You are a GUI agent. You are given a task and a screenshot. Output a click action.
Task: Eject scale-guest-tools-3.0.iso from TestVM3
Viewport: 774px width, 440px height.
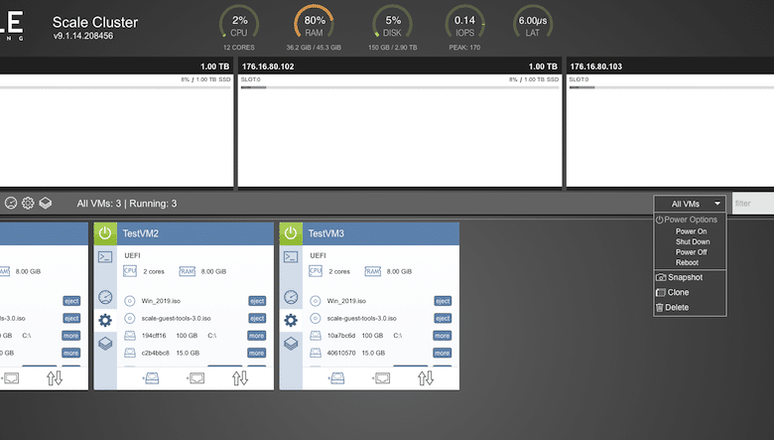click(443, 318)
